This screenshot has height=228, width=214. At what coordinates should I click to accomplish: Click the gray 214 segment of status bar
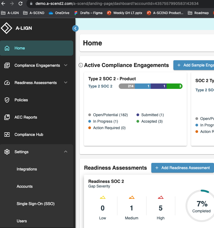127,86
